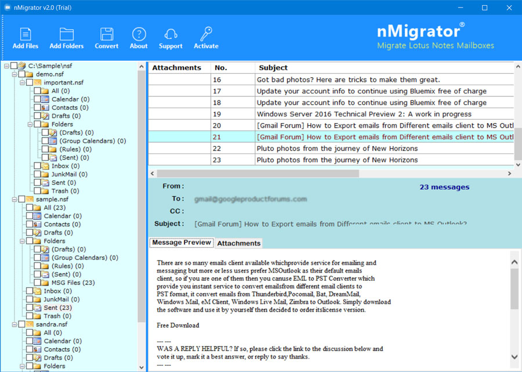Collapse Folders under sample.nsf
This screenshot has width=522, height=372.
tap(22, 241)
